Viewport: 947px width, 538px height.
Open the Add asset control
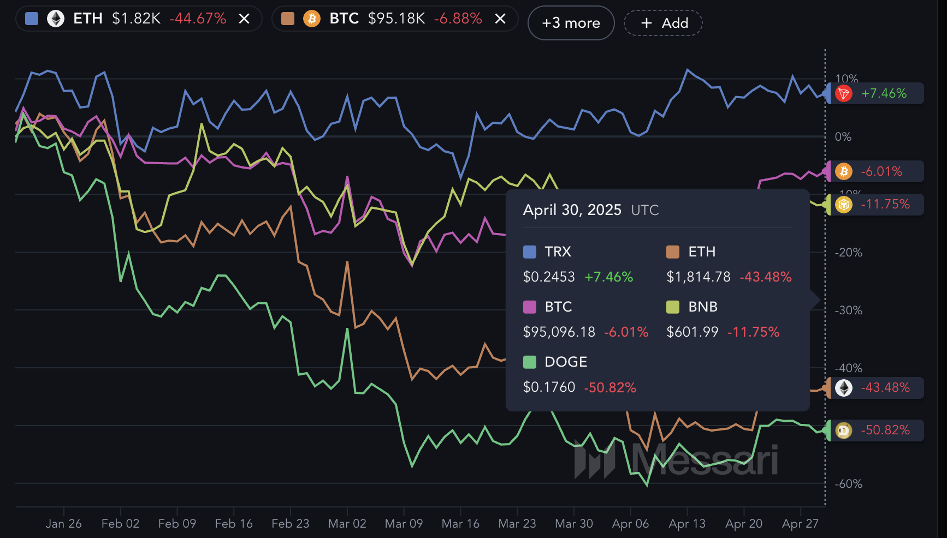[x=663, y=23]
